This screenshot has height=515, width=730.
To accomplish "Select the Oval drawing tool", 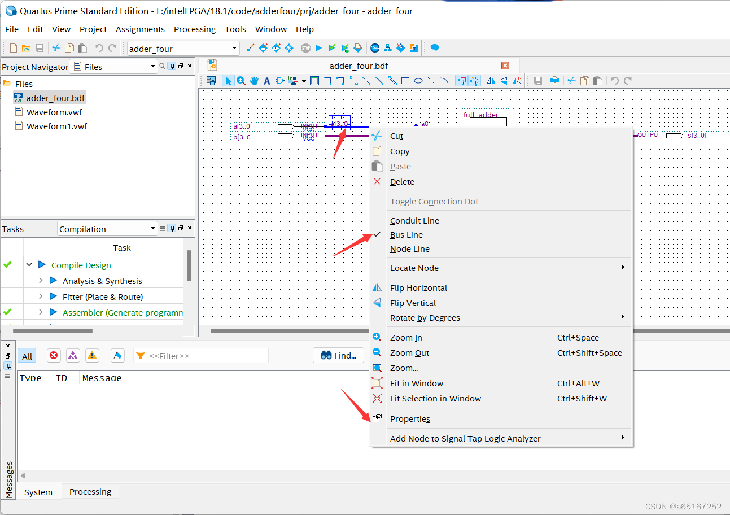I will pos(418,81).
